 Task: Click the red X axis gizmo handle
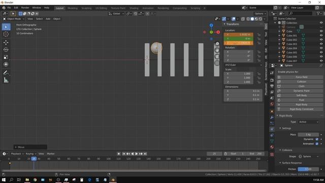point(218,32)
